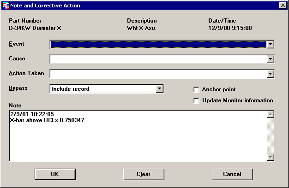Viewport: 289px width, 188px height.
Task: Expand the Cause dropdown arrow
Action: (271, 59)
